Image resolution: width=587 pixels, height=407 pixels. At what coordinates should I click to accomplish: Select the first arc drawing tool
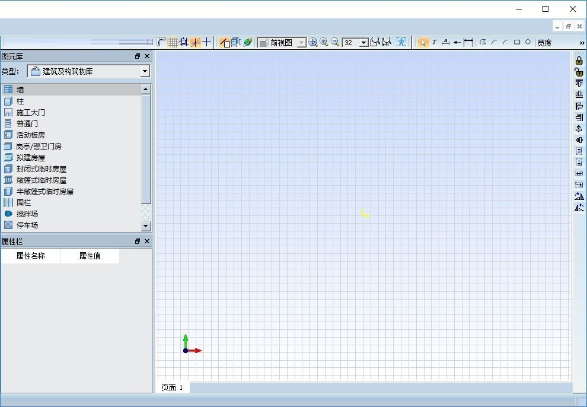point(494,42)
